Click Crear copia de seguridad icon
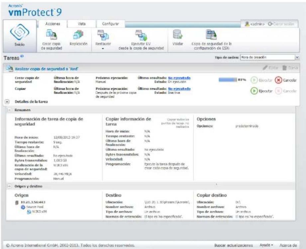Viewport: 306px width, 249px height. point(51,34)
